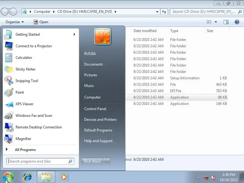Click the Open button's program icon
The height and width of the screenshot is (183, 244).
(36, 22)
